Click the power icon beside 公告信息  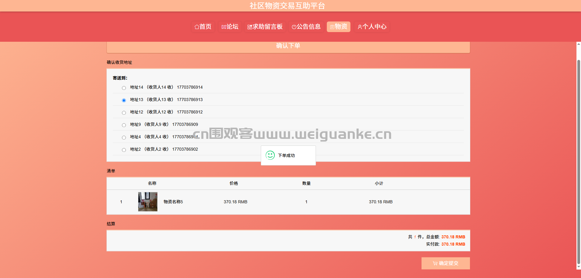(x=294, y=27)
